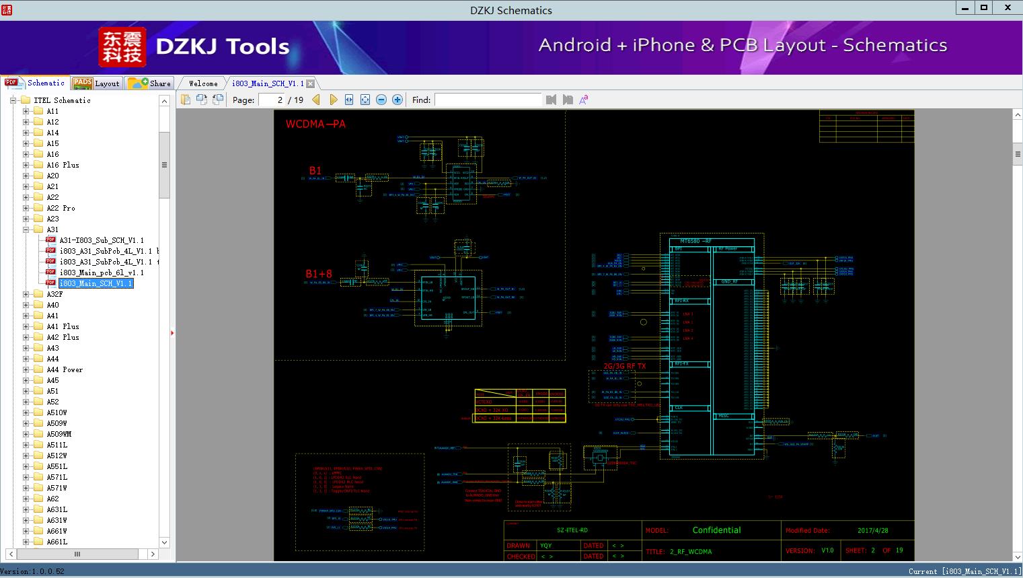Go to the previous page arrow
Image resolution: width=1023 pixels, height=578 pixels.
coord(316,100)
